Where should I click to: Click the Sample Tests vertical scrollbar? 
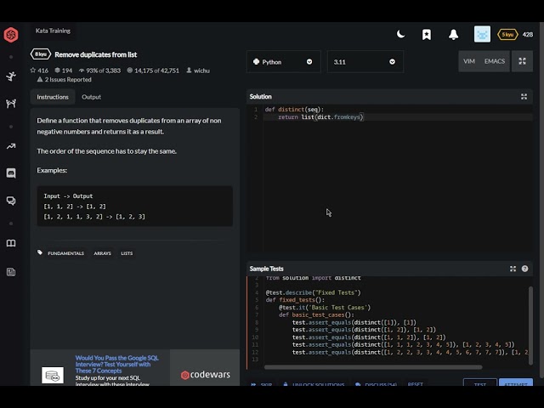(530, 326)
